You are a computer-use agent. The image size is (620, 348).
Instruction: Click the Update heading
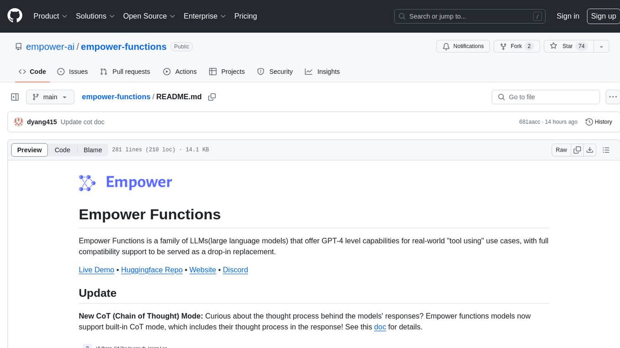click(98, 293)
